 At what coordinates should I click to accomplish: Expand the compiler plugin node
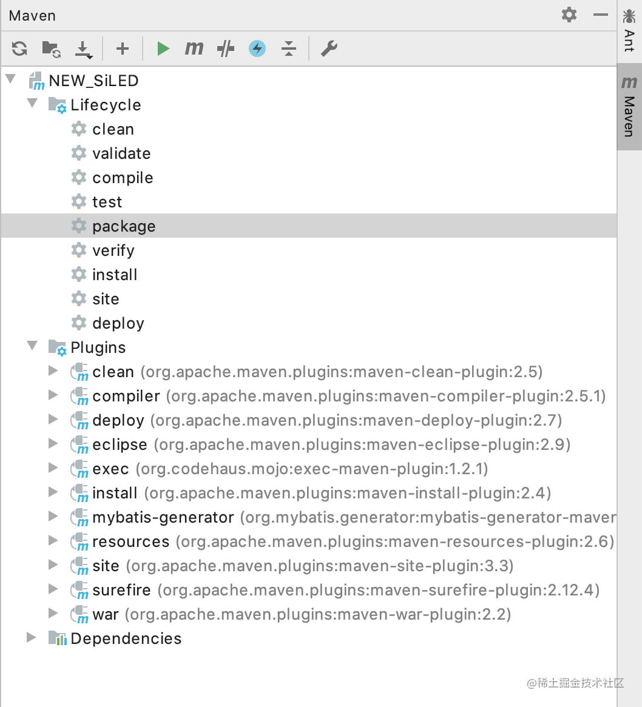[53, 395]
